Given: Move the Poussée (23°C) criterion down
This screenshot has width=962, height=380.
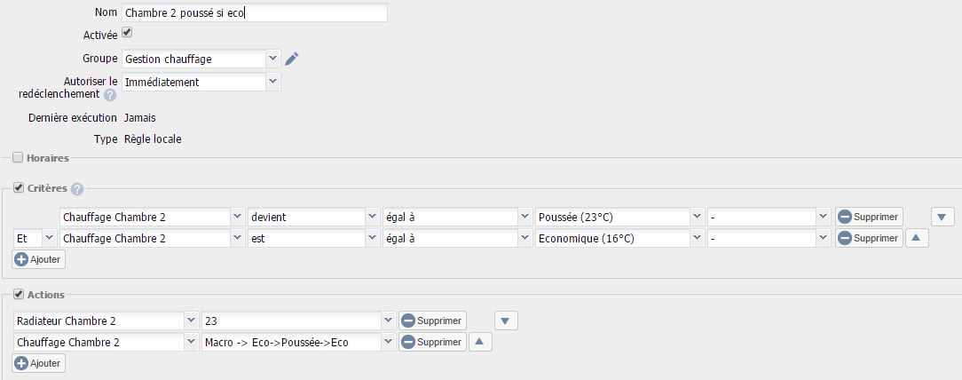Looking at the screenshot, I should pos(942,217).
